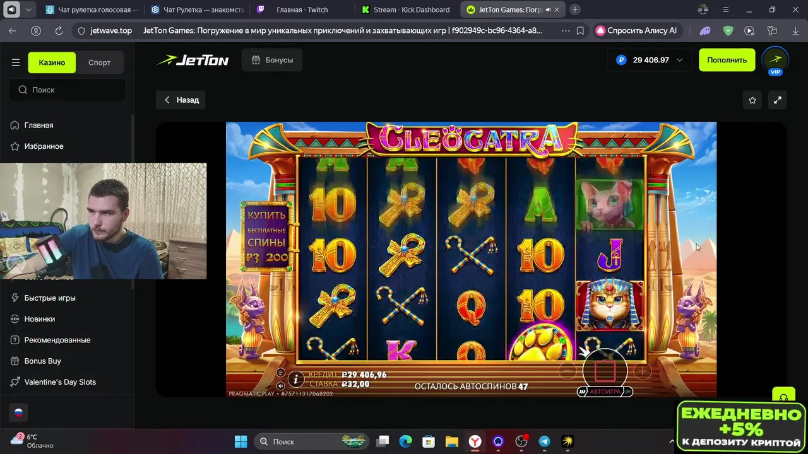Open Новинки category
808x454 pixels.
[39, 319]
